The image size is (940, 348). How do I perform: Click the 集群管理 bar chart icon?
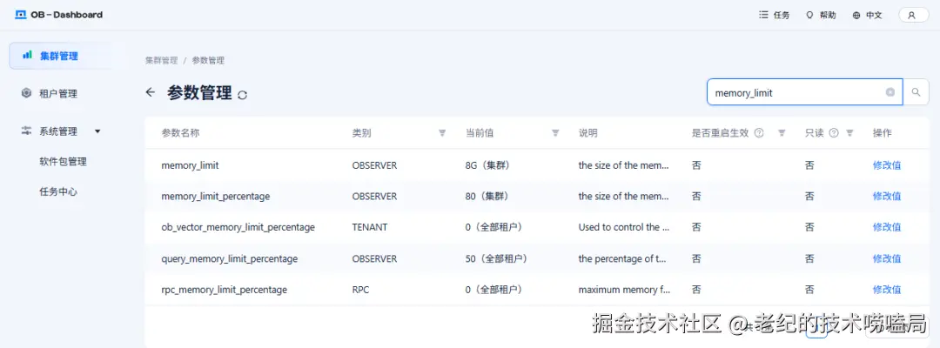(27, 55)
